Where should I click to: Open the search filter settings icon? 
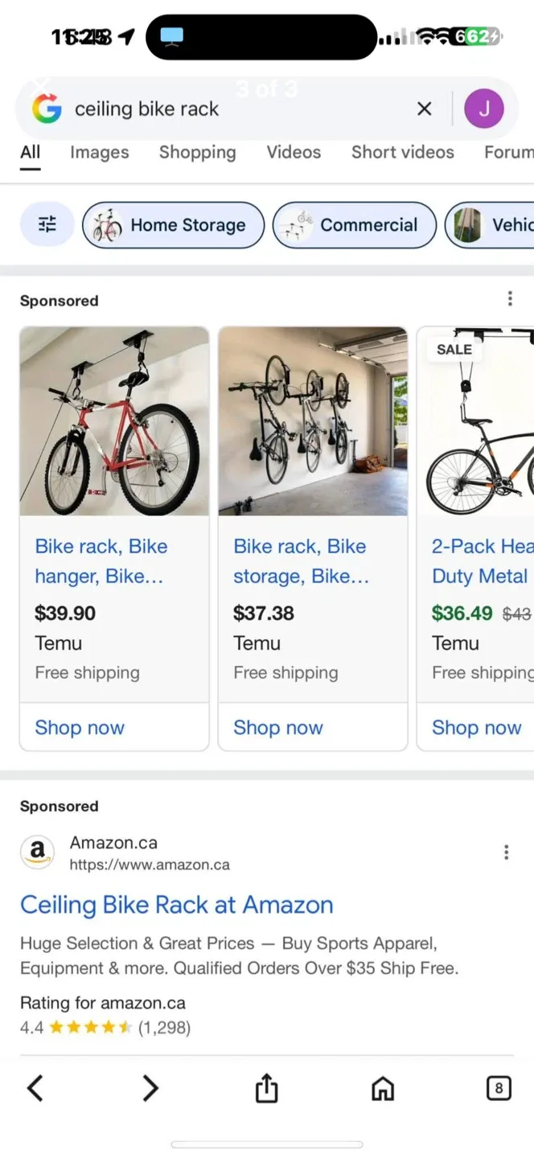(x=47, y=224)
